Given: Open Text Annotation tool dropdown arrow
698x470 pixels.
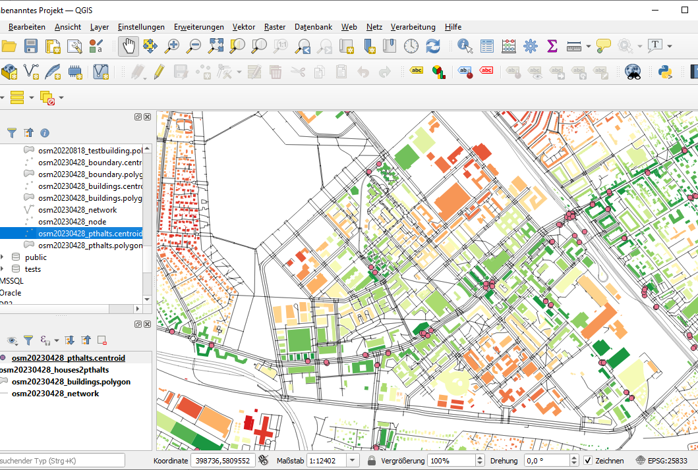Looking at the screenshot, I should 670,46.
